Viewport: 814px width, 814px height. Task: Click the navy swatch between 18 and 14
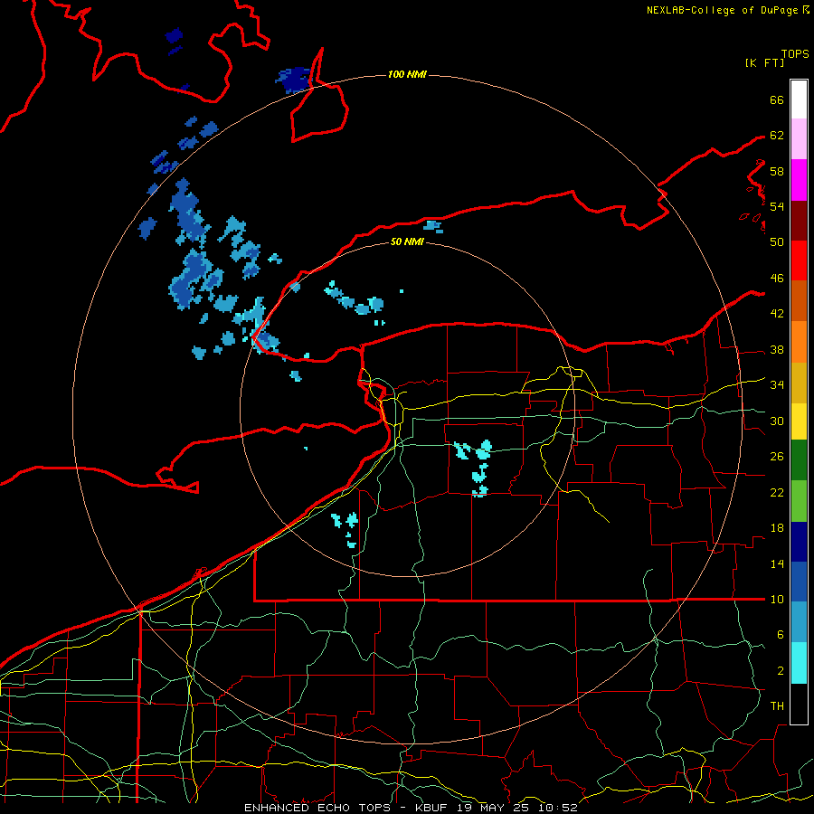tap(799, 542)
